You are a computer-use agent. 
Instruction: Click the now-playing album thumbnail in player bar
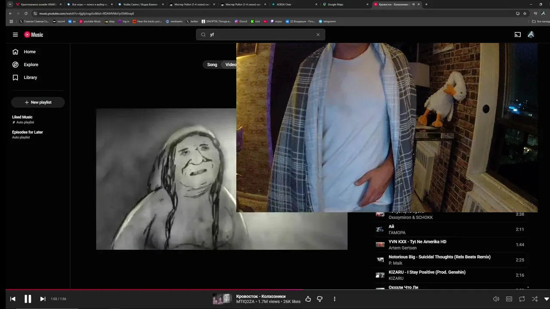[222, 299]
